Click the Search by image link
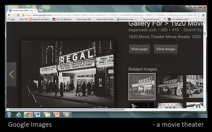Screen dimensions: 212x132 tap(193, 30)
